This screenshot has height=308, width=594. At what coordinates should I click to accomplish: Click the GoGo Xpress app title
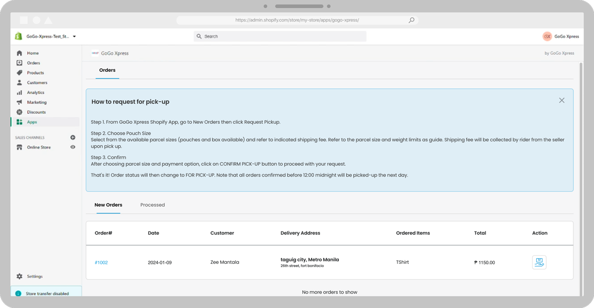click(115, 53)
